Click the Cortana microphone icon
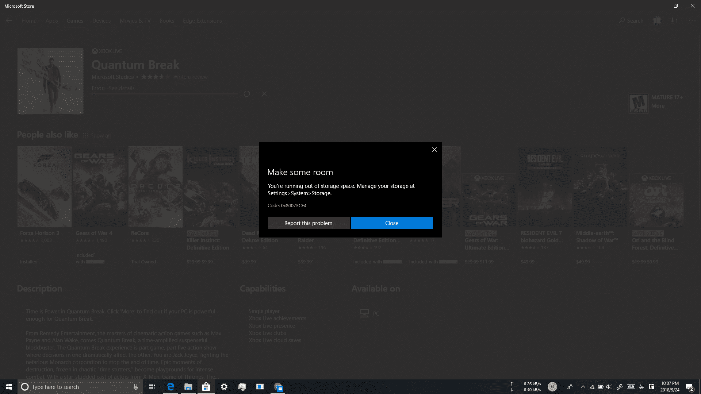 pyautogui.click(x=135, y=387)
